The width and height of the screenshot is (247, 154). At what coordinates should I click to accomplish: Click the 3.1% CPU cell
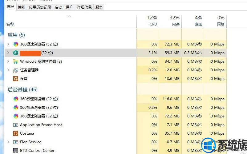click(x=148, y=53)
